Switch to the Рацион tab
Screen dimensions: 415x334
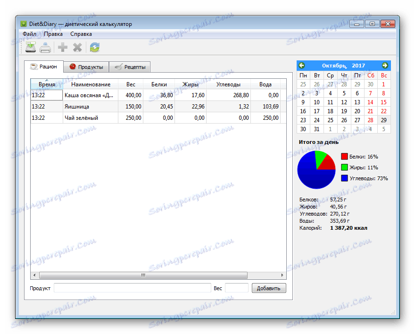pos(44,67)
